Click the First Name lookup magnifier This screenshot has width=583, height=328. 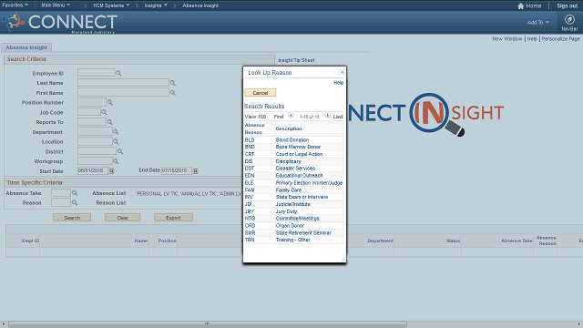point(172,92)
